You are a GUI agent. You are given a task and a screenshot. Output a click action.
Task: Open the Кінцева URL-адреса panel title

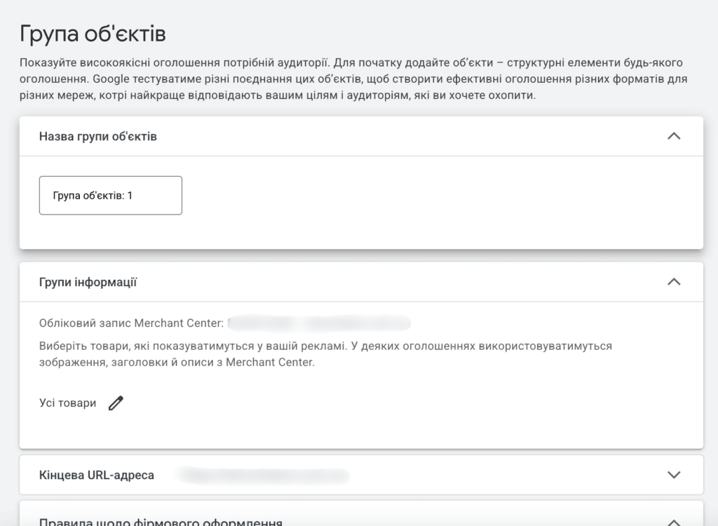point(96,475)
